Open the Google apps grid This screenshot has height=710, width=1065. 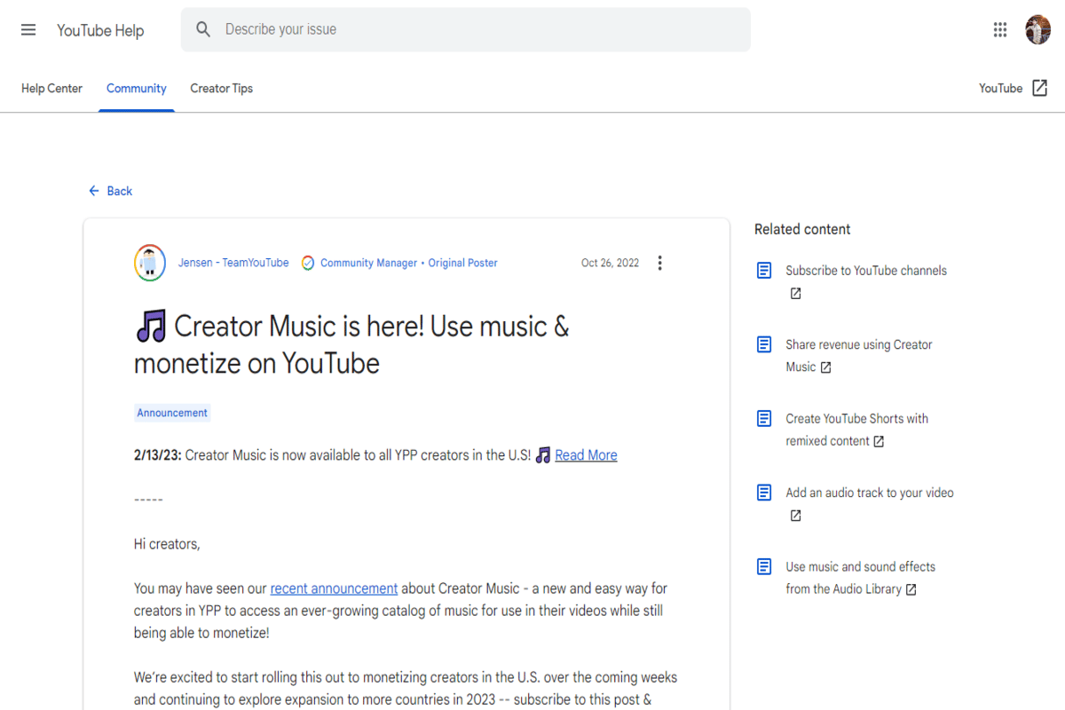pyautogui.click(x=1000, y=30)
